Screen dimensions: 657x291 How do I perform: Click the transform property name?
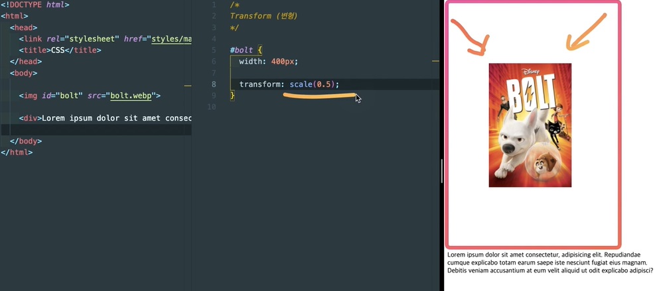point(259,84)
